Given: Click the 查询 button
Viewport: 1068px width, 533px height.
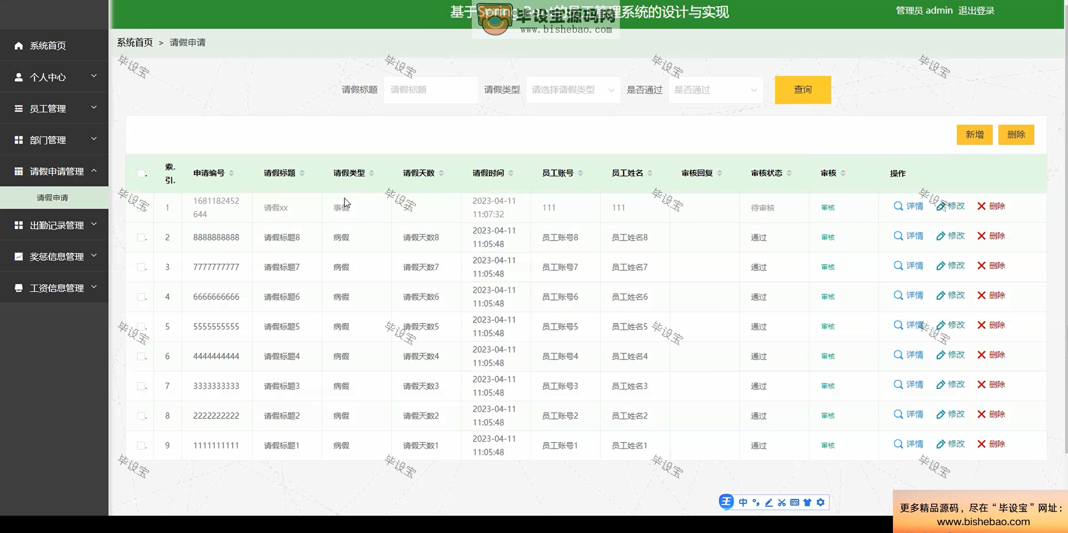Looking at the screenshot, I should [803, 89].
